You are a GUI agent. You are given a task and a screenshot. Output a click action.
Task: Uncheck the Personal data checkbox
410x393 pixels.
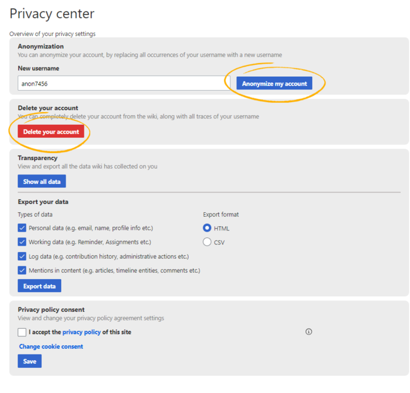[x=22, y=228]
